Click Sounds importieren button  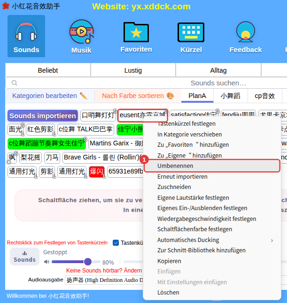point(43,116)
